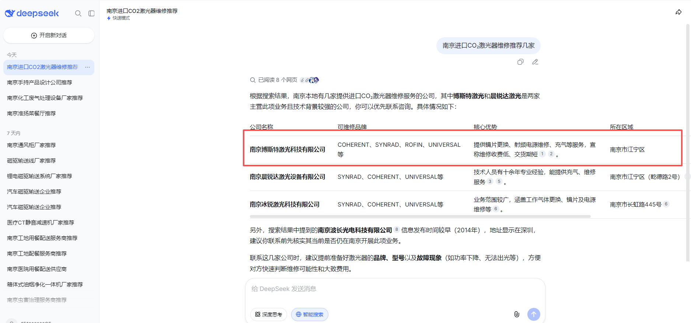The image size is (691, 323).
Task: Click the brands cell COHERENT、SYNRAD、ROFIN、UNIVERSAL等
Action: [x=399, y=149]
